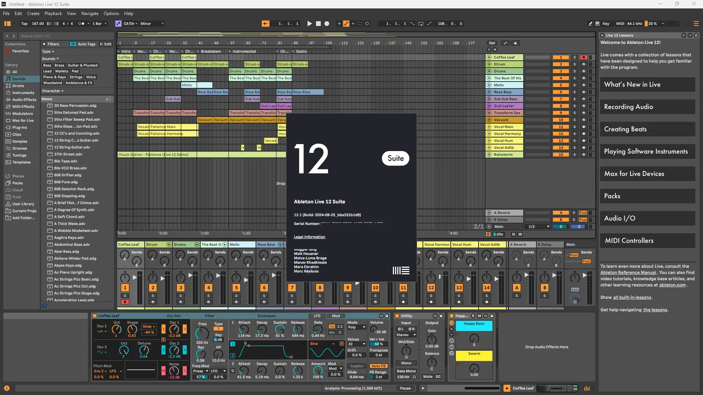Open the Poly mode dropdown
This screenshot has width=703, height=395.
pos(356,327)
